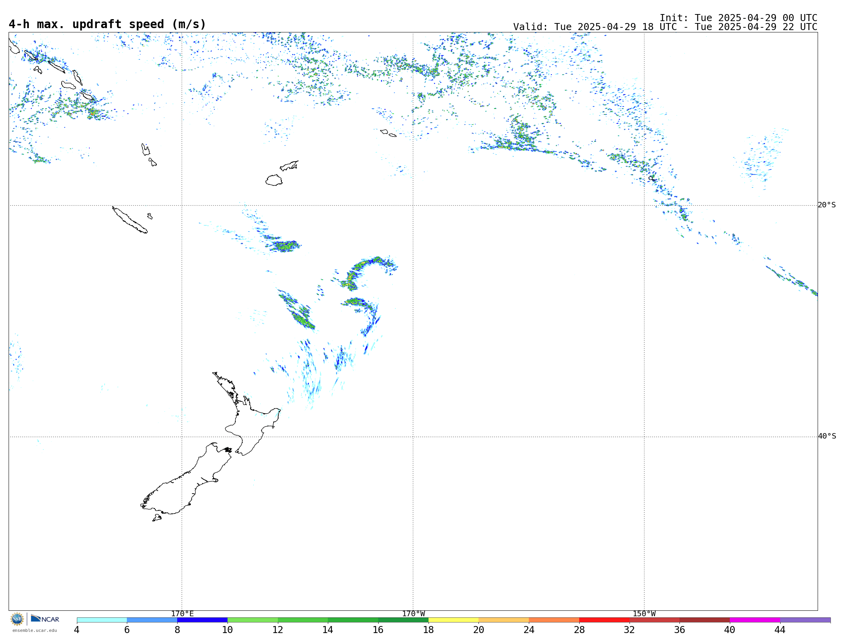Click New Zealand's South Island outline
843x635 pixels.
click(x=186, y=478)
